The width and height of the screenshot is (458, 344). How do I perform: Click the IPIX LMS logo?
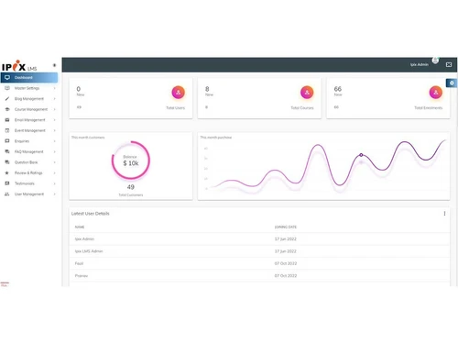19,66
